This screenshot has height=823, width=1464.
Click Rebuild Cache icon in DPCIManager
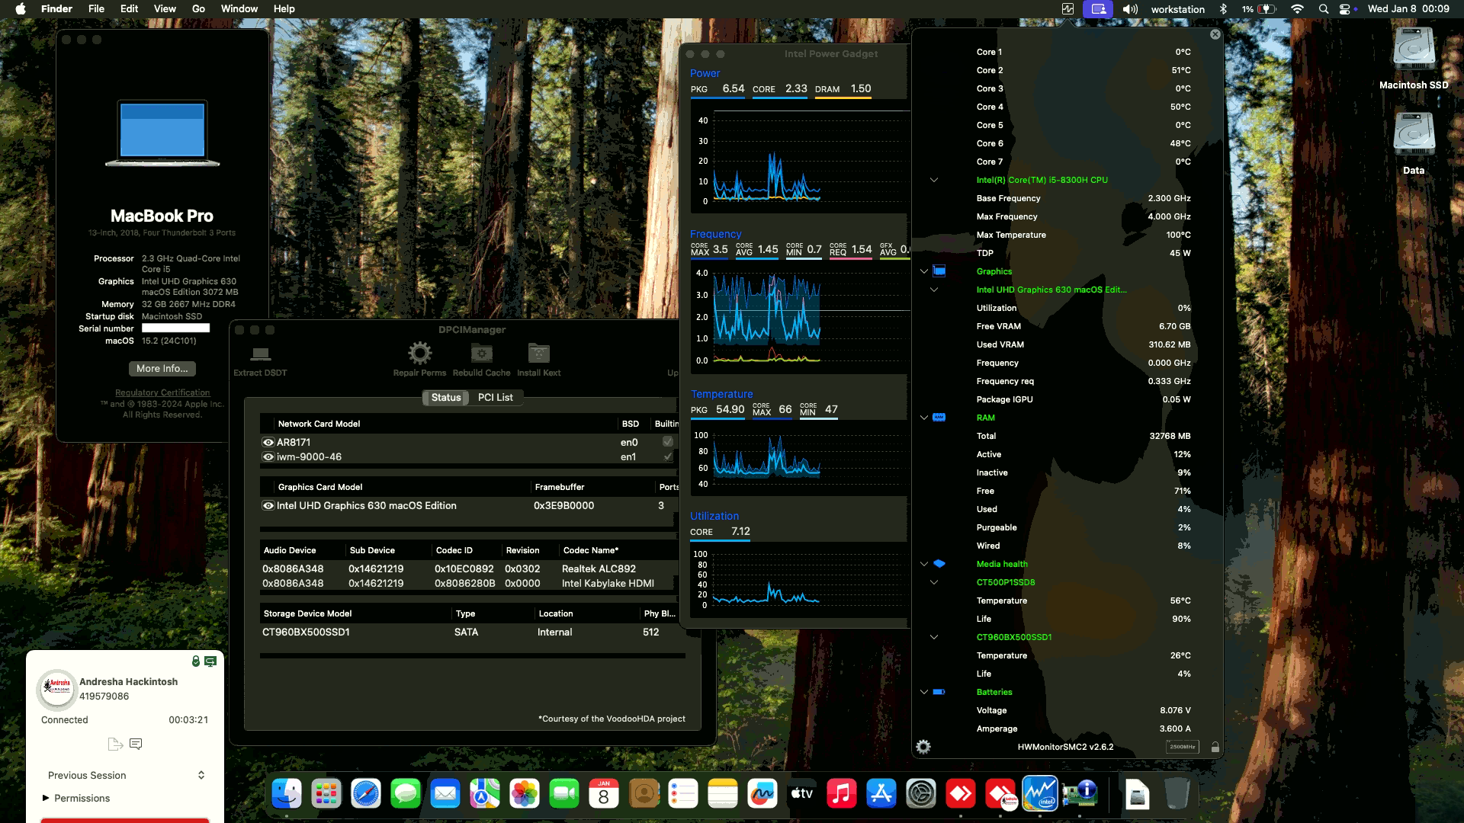(481, 353)
